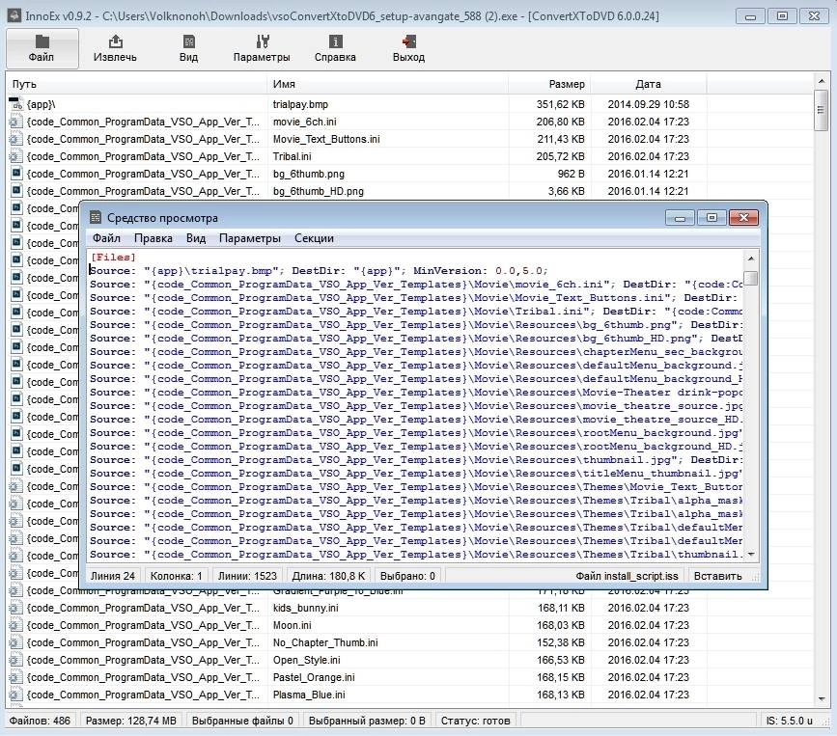Sort by the Имя column header
837x736 pixels.
387,84
